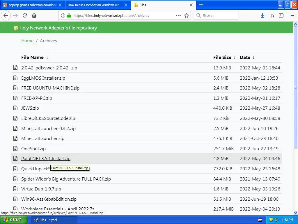The height and width of the screenshot is (224, 298).
Task: Click the page scrollbar up arrow
Action: (296, 24)
